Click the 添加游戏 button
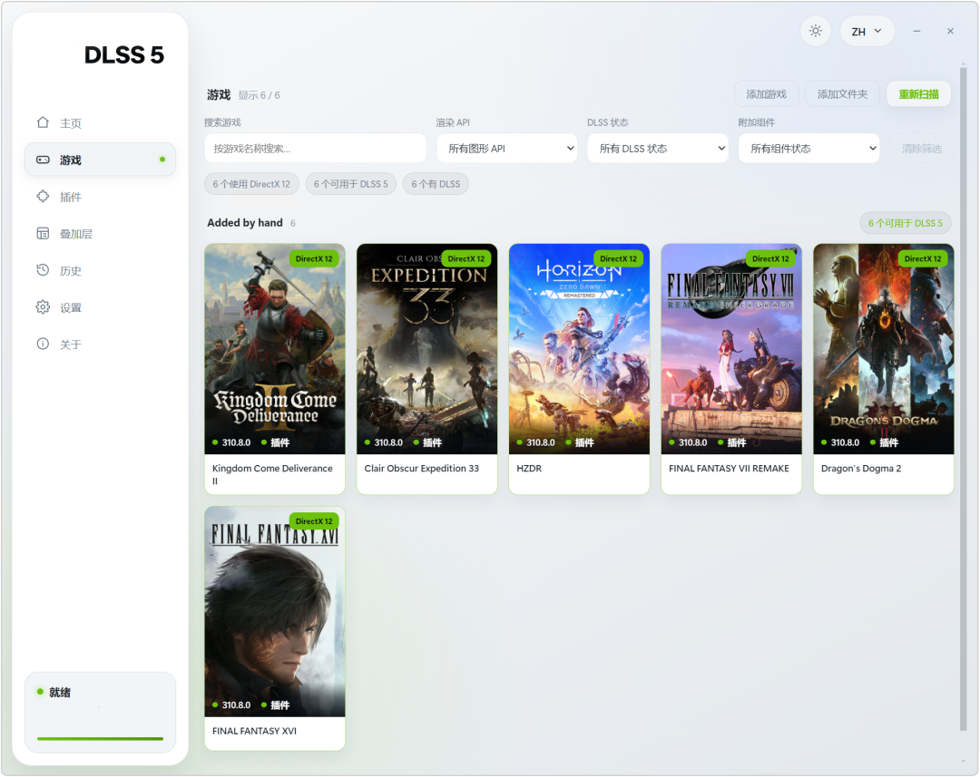This screenshot has width=980, height=777. [766, 94]
